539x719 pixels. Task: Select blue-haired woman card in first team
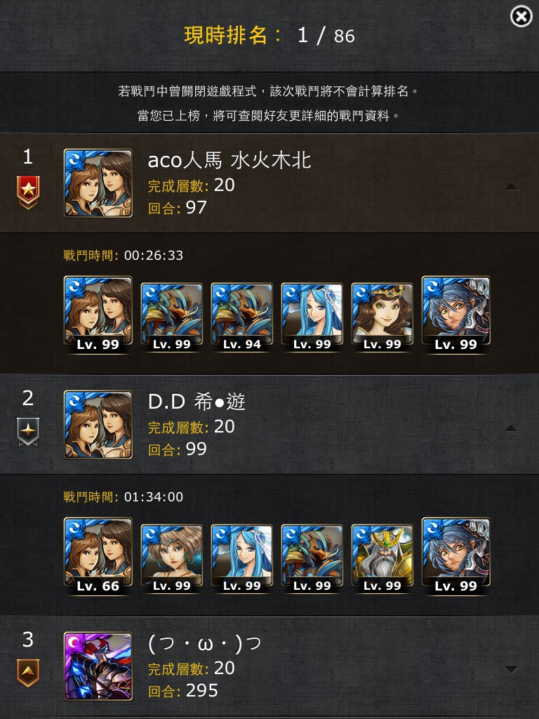312,317
